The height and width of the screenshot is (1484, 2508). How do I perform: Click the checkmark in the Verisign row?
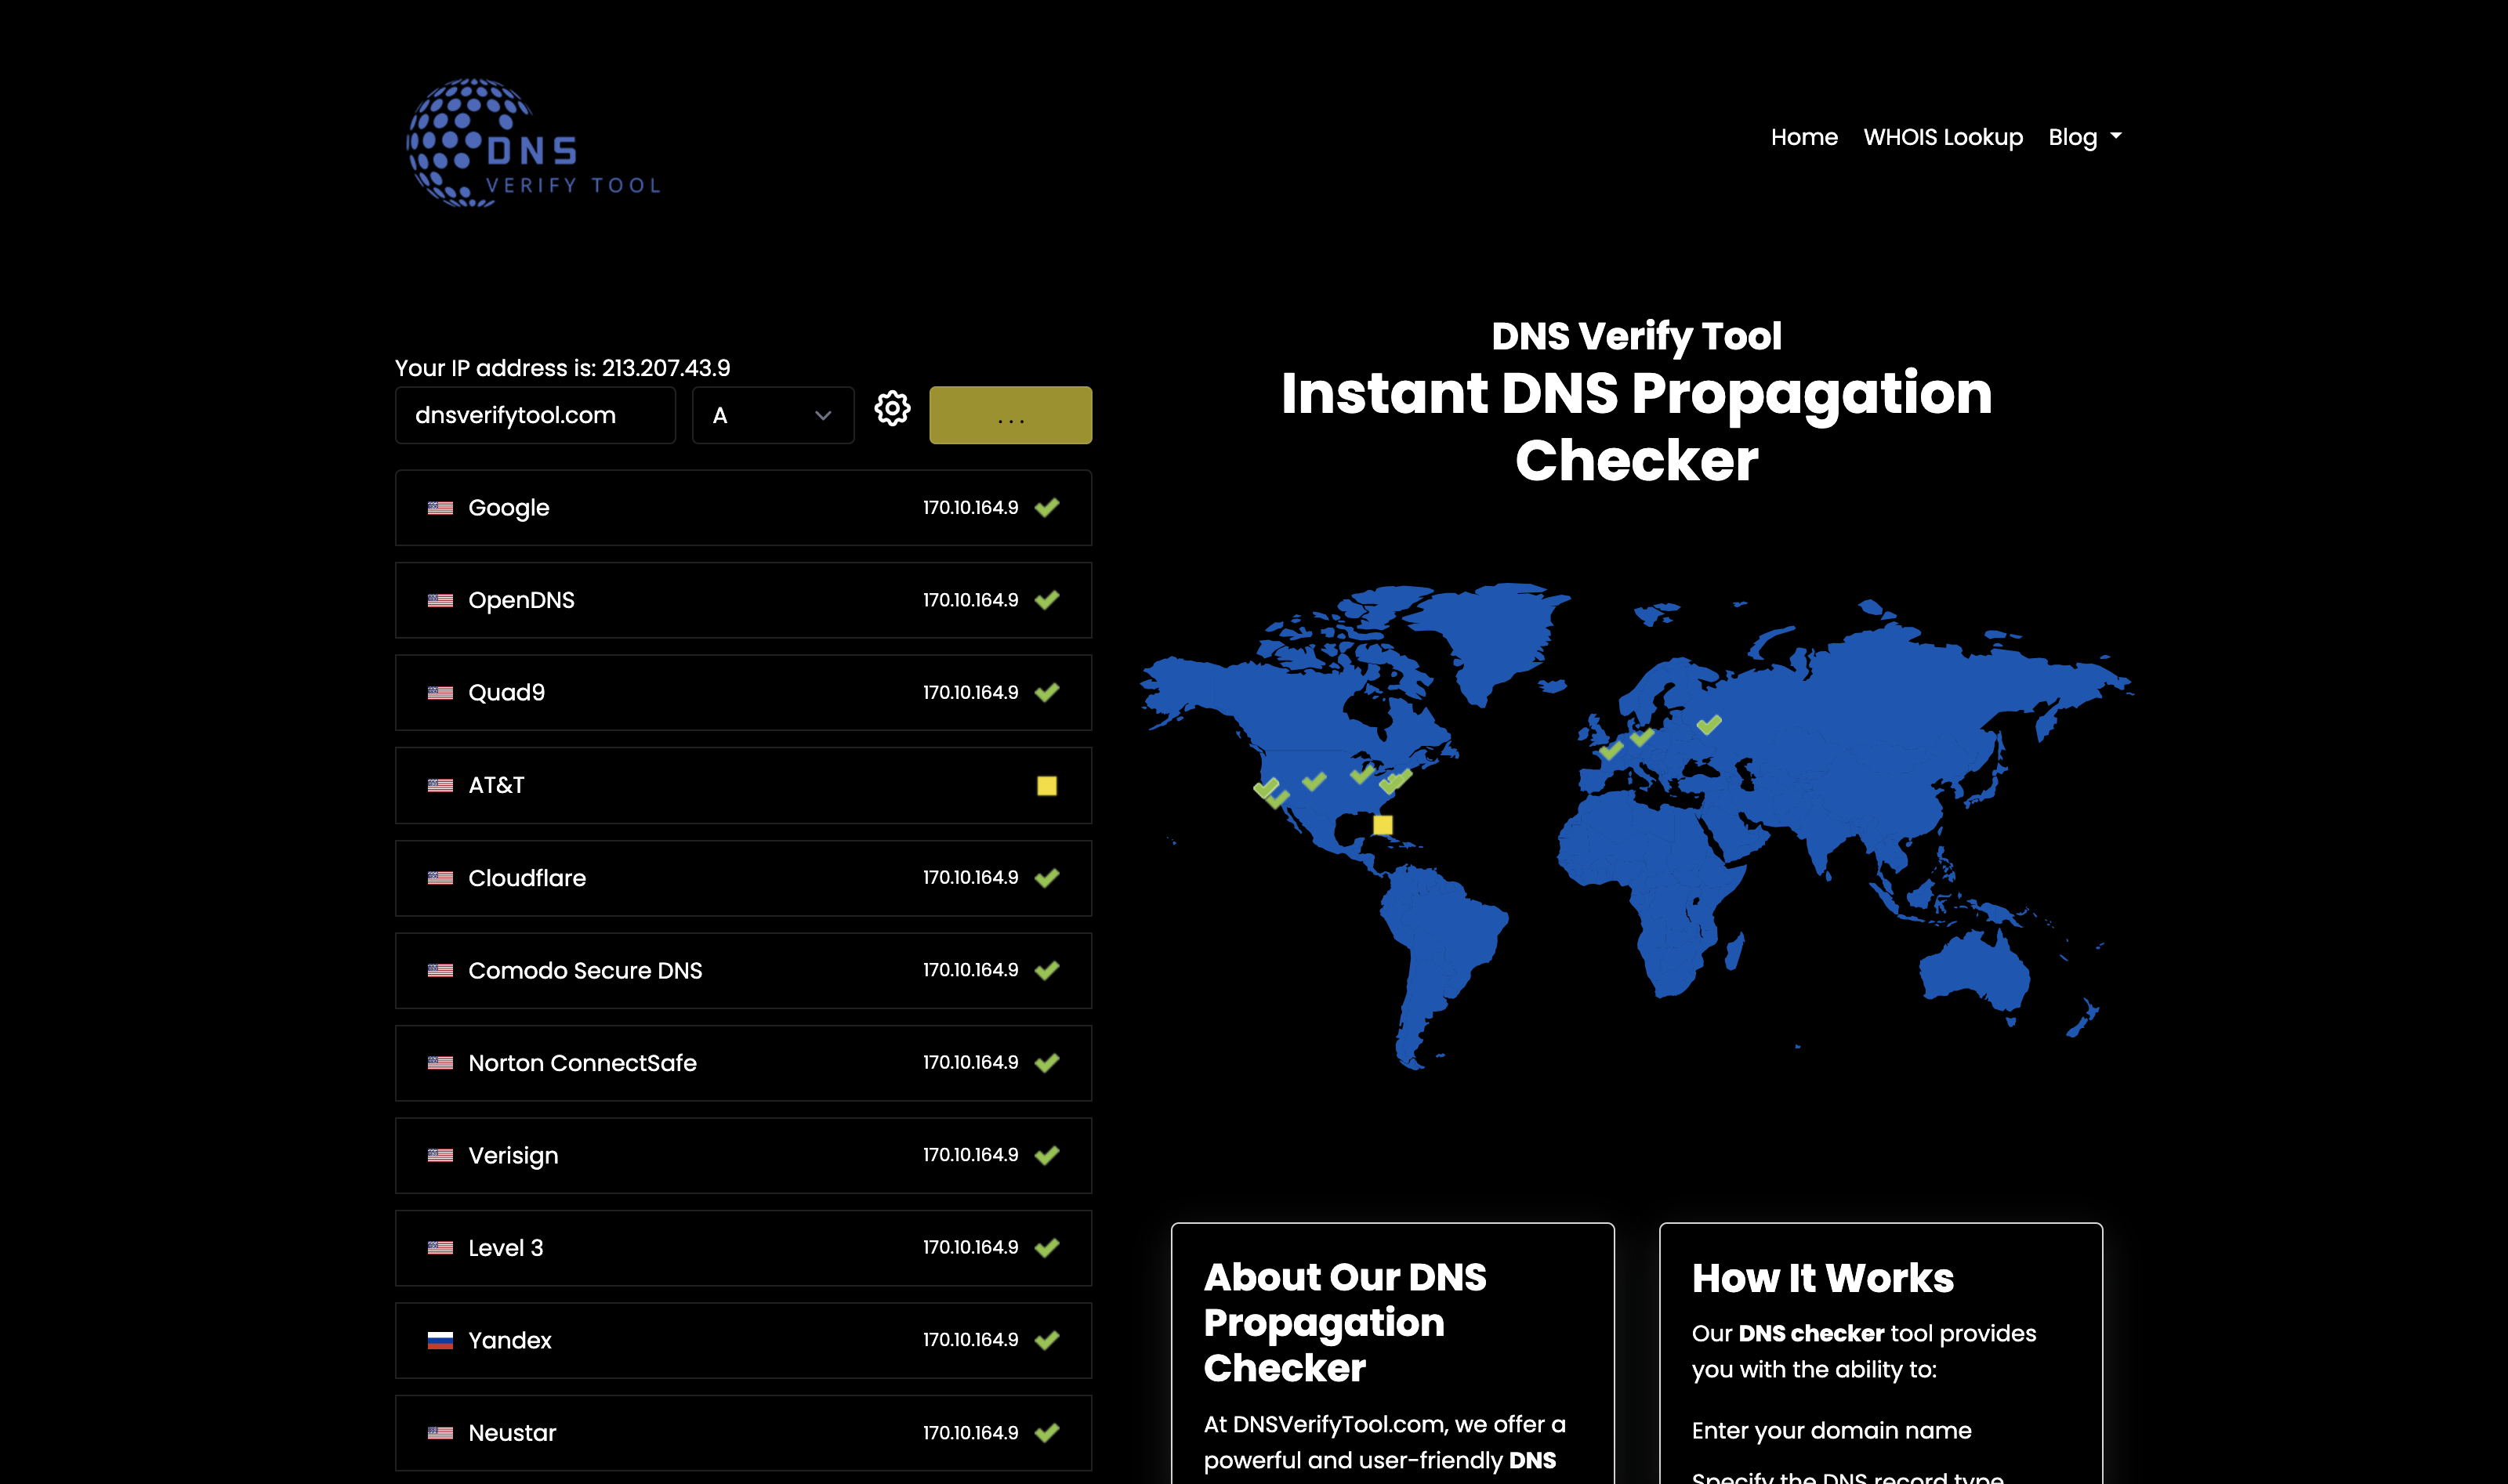pyautogui.click(x=1047, y=1155)
